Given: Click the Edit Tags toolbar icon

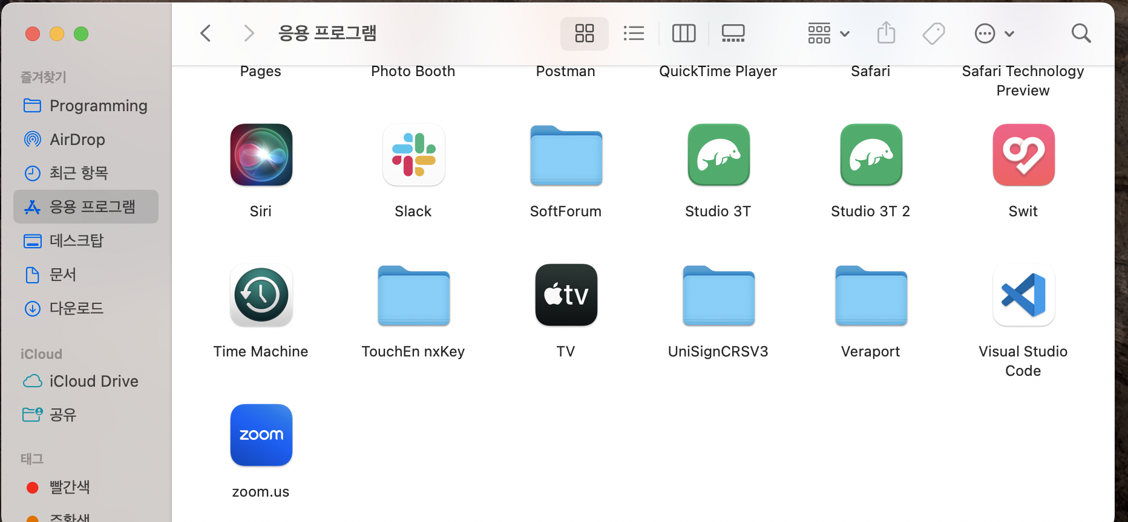Looking at the screenshot, I should [934, 33].
